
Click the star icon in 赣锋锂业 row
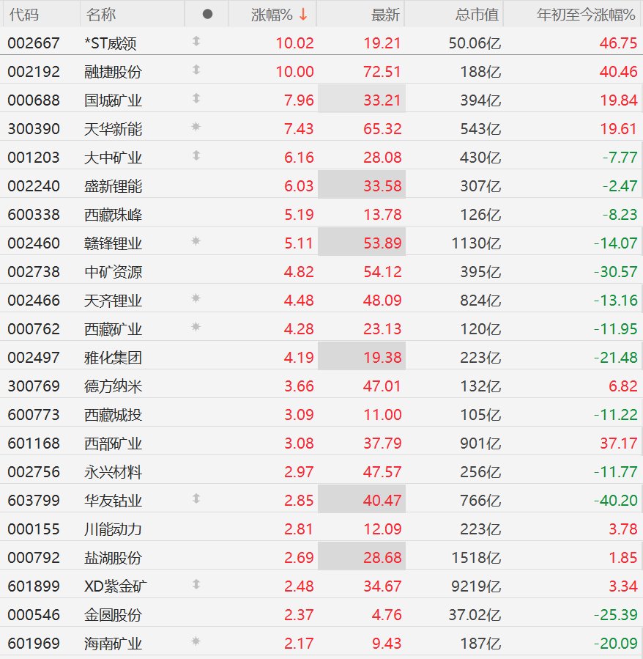click(x=196, y=241)
